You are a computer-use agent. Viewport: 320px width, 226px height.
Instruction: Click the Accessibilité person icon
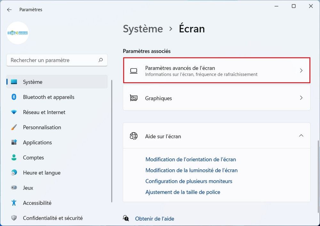(14, 203)
